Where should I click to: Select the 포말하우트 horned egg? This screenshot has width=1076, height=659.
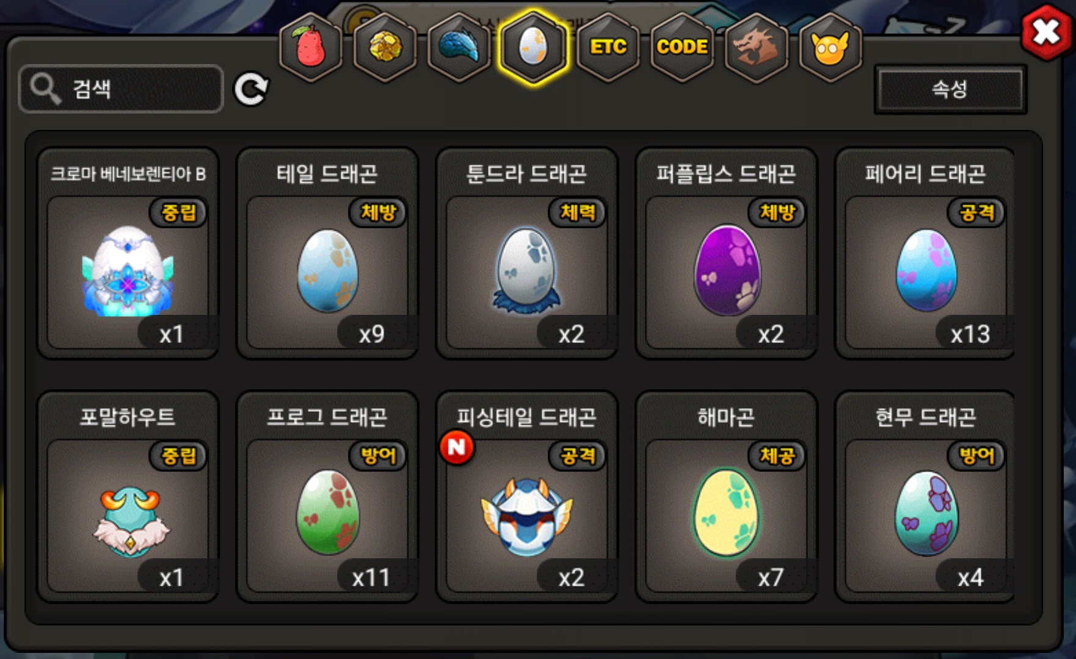(x=128, y=497)
